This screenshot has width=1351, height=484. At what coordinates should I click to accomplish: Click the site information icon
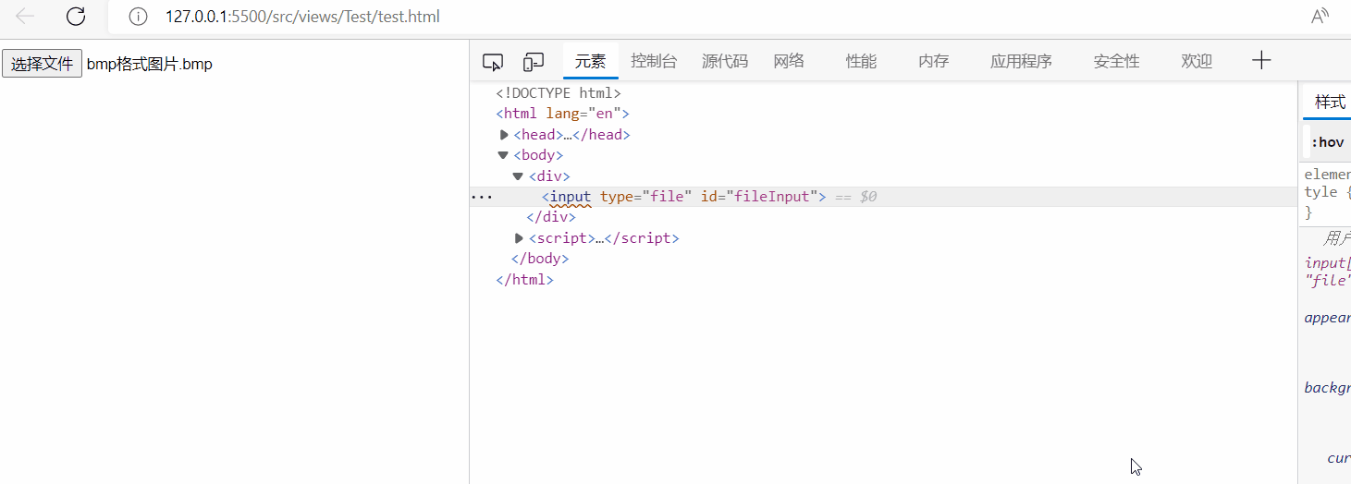pos(138,17)
